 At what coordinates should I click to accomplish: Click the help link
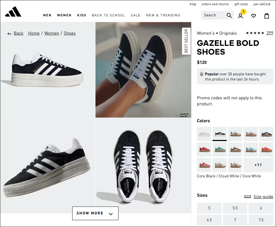(193, 4)
